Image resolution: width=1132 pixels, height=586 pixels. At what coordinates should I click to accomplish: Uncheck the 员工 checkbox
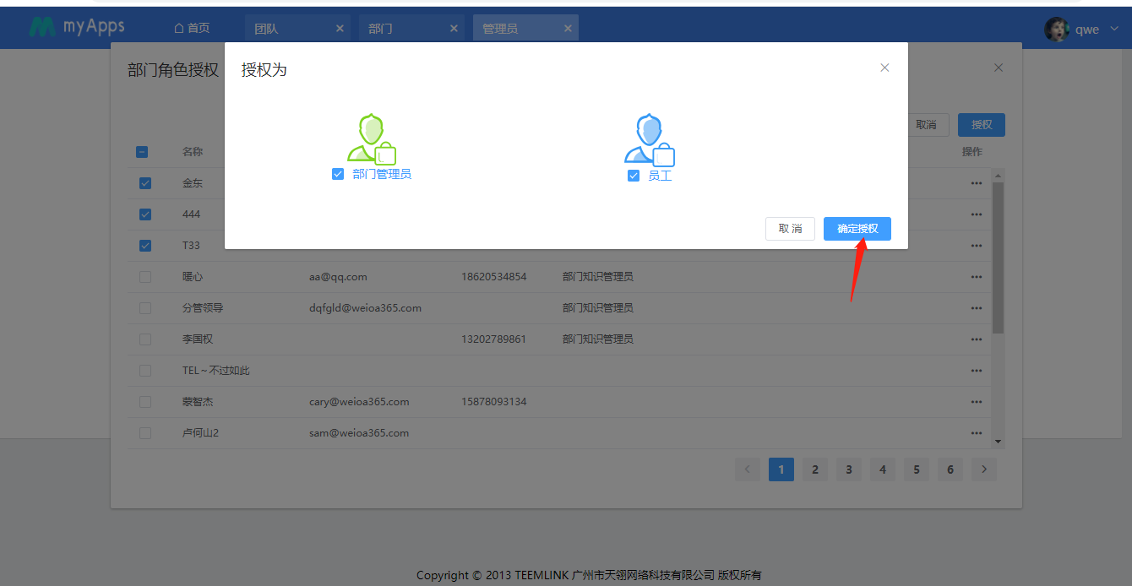click(x=634, y=176)
